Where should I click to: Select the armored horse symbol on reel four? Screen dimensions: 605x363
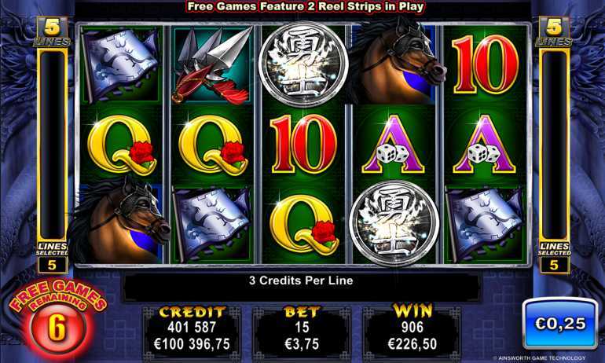pyautogui.click(x=398, y=62)
